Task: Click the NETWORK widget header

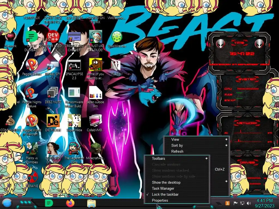Action: (x=247, y=123)
